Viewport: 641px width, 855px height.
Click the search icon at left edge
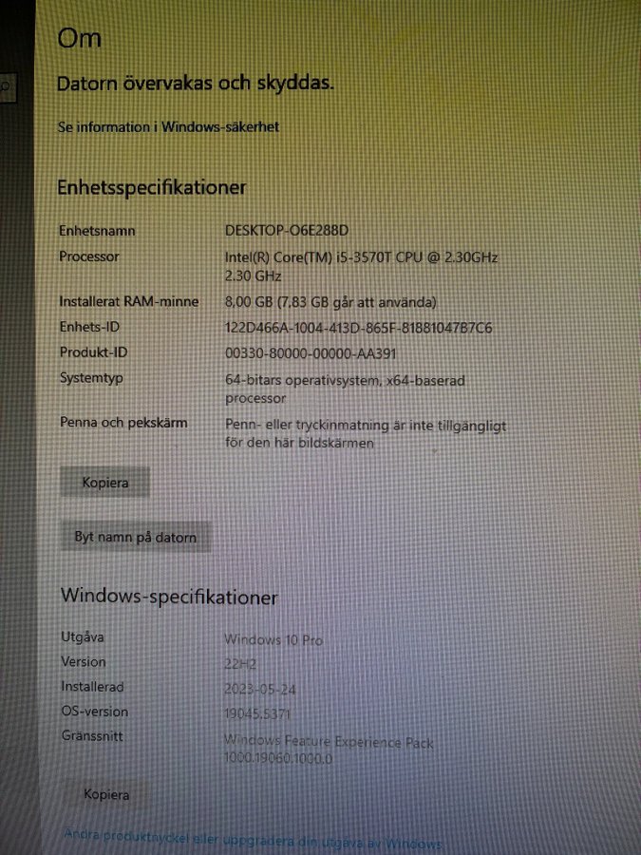[x=6, y=87]
